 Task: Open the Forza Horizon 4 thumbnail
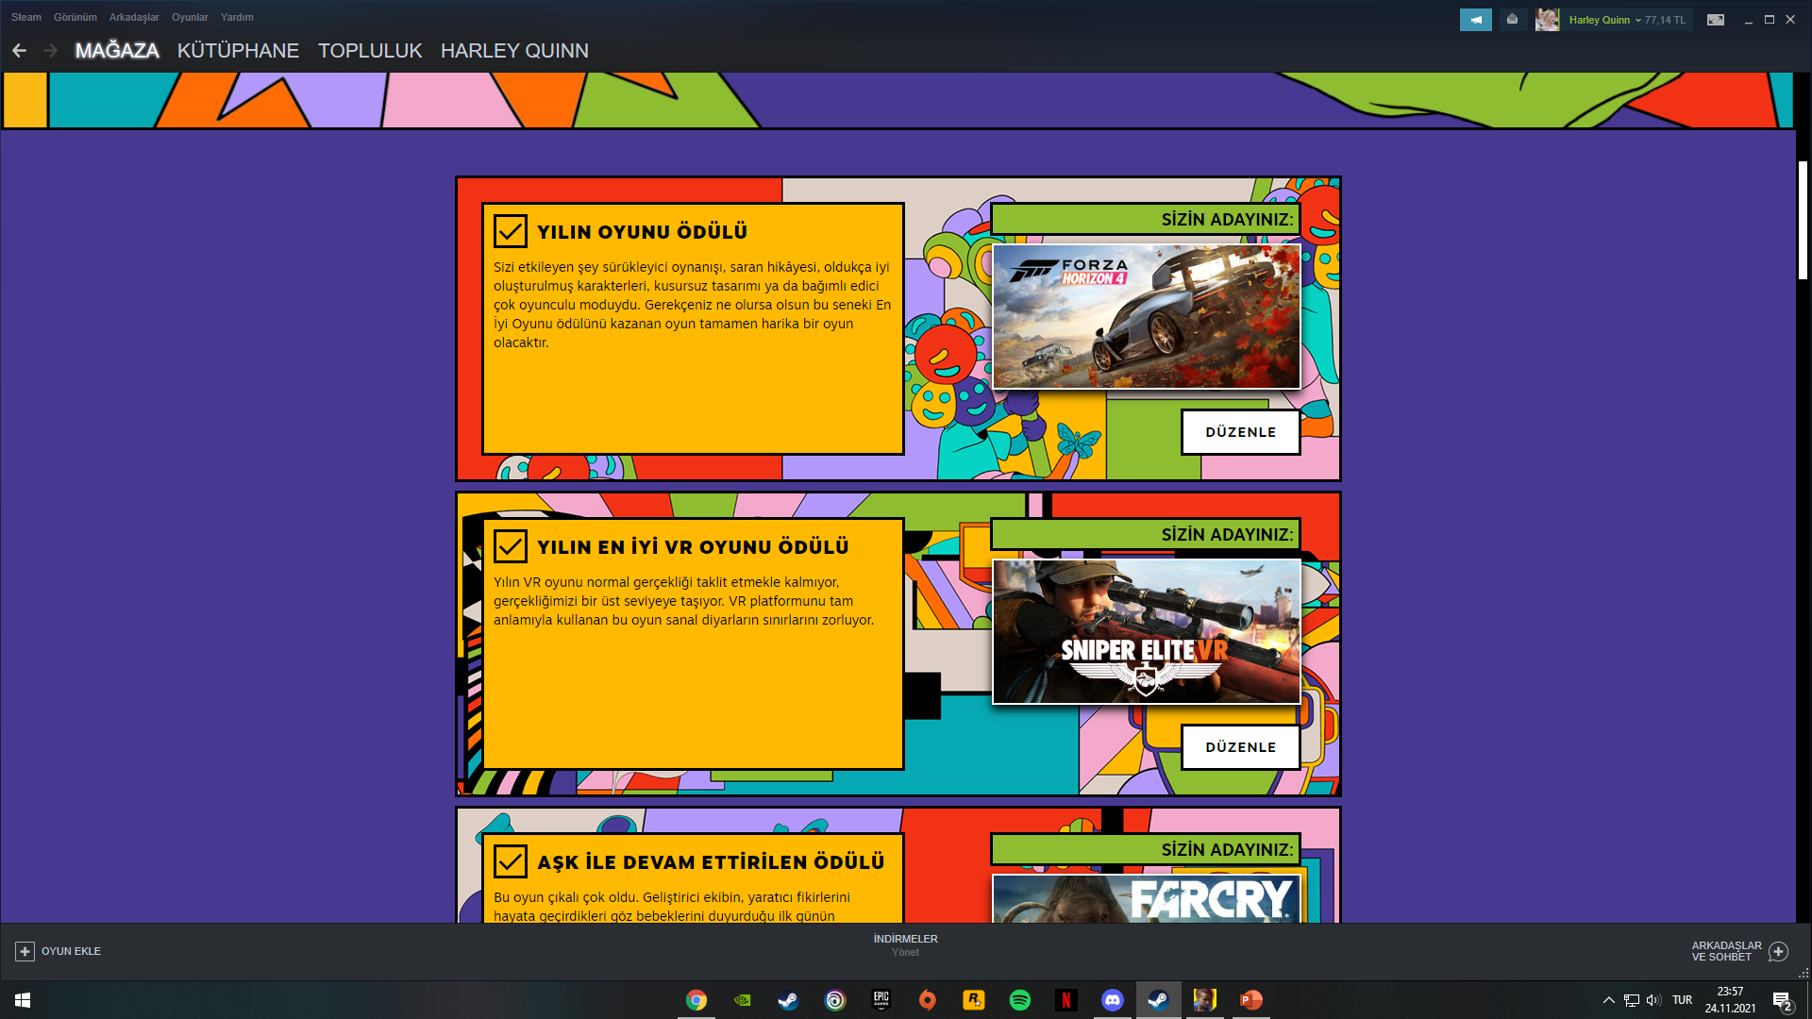tap(1147, 316)
